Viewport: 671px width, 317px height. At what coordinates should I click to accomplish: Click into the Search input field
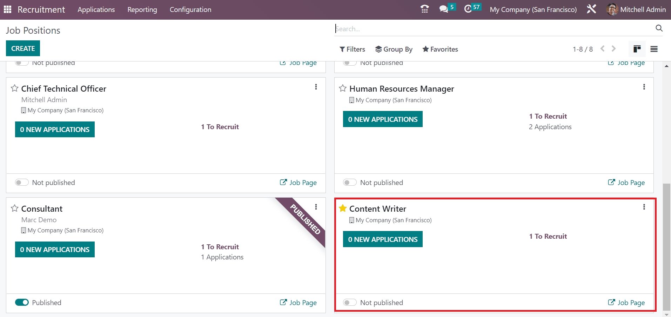click(491, 29)
